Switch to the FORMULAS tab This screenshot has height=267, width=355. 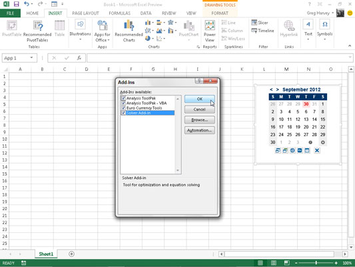pyautogui.click(x=119, y=13)
